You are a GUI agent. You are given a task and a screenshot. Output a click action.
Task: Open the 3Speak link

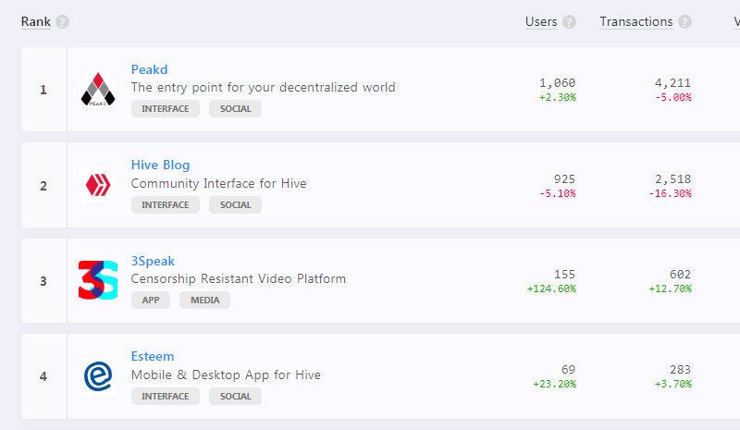click(153, 261)
